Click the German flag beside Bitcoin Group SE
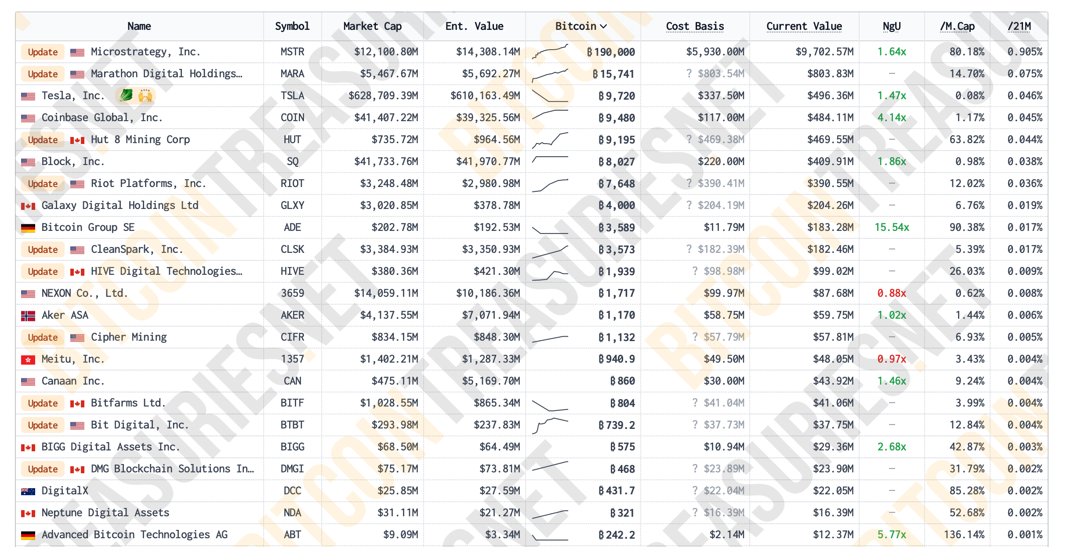 [28, 228]
